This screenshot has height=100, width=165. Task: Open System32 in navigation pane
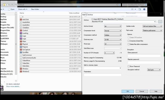click(4, 36)
